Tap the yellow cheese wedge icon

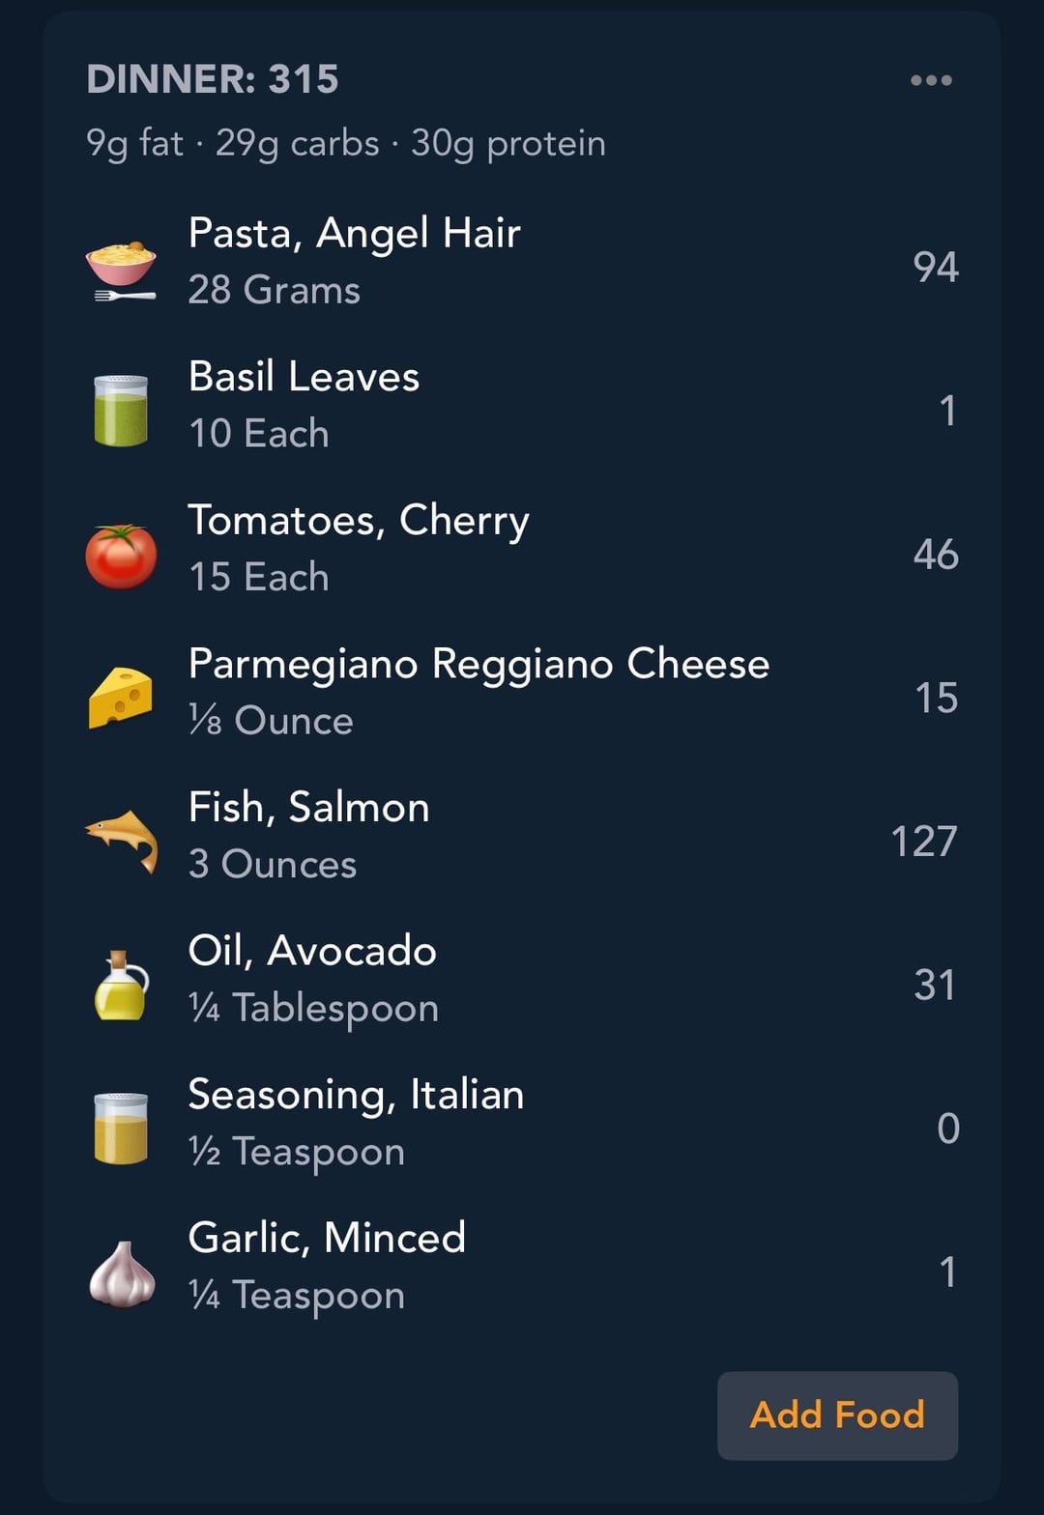(121, 698)
